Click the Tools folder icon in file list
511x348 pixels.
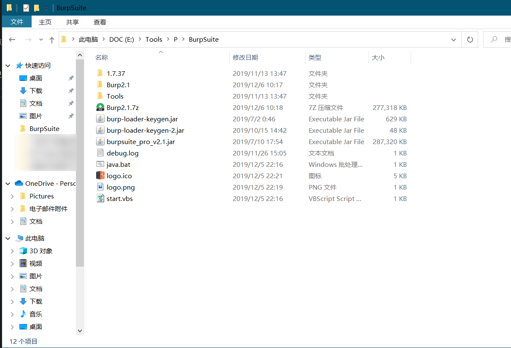click(x=100, y=96)
